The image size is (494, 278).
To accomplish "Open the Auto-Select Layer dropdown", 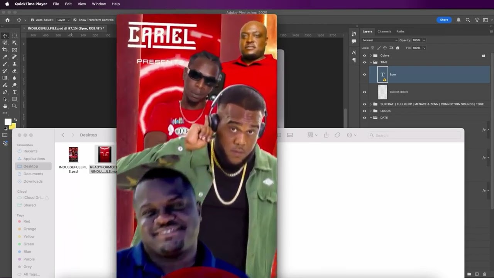I will 63,20.
